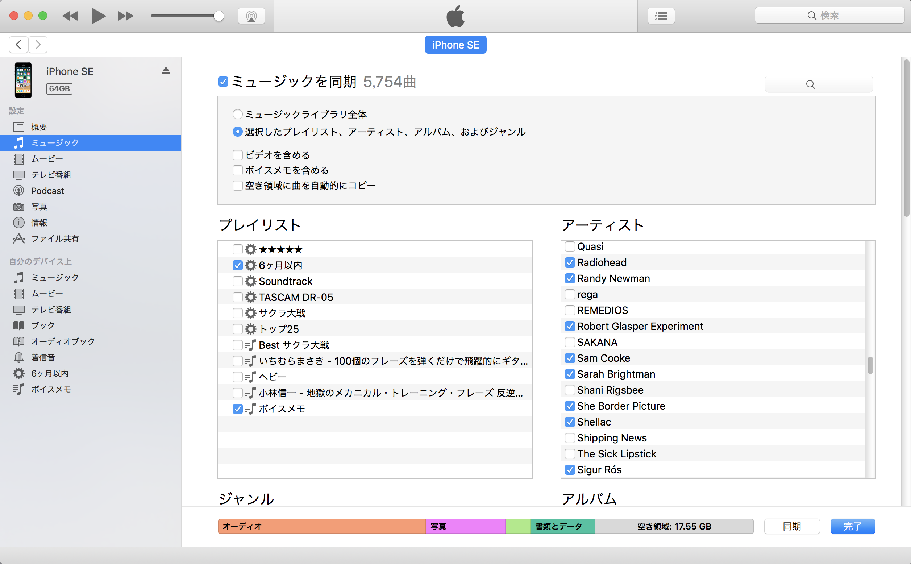Click the iPhone SE device button

pos(455,45)
